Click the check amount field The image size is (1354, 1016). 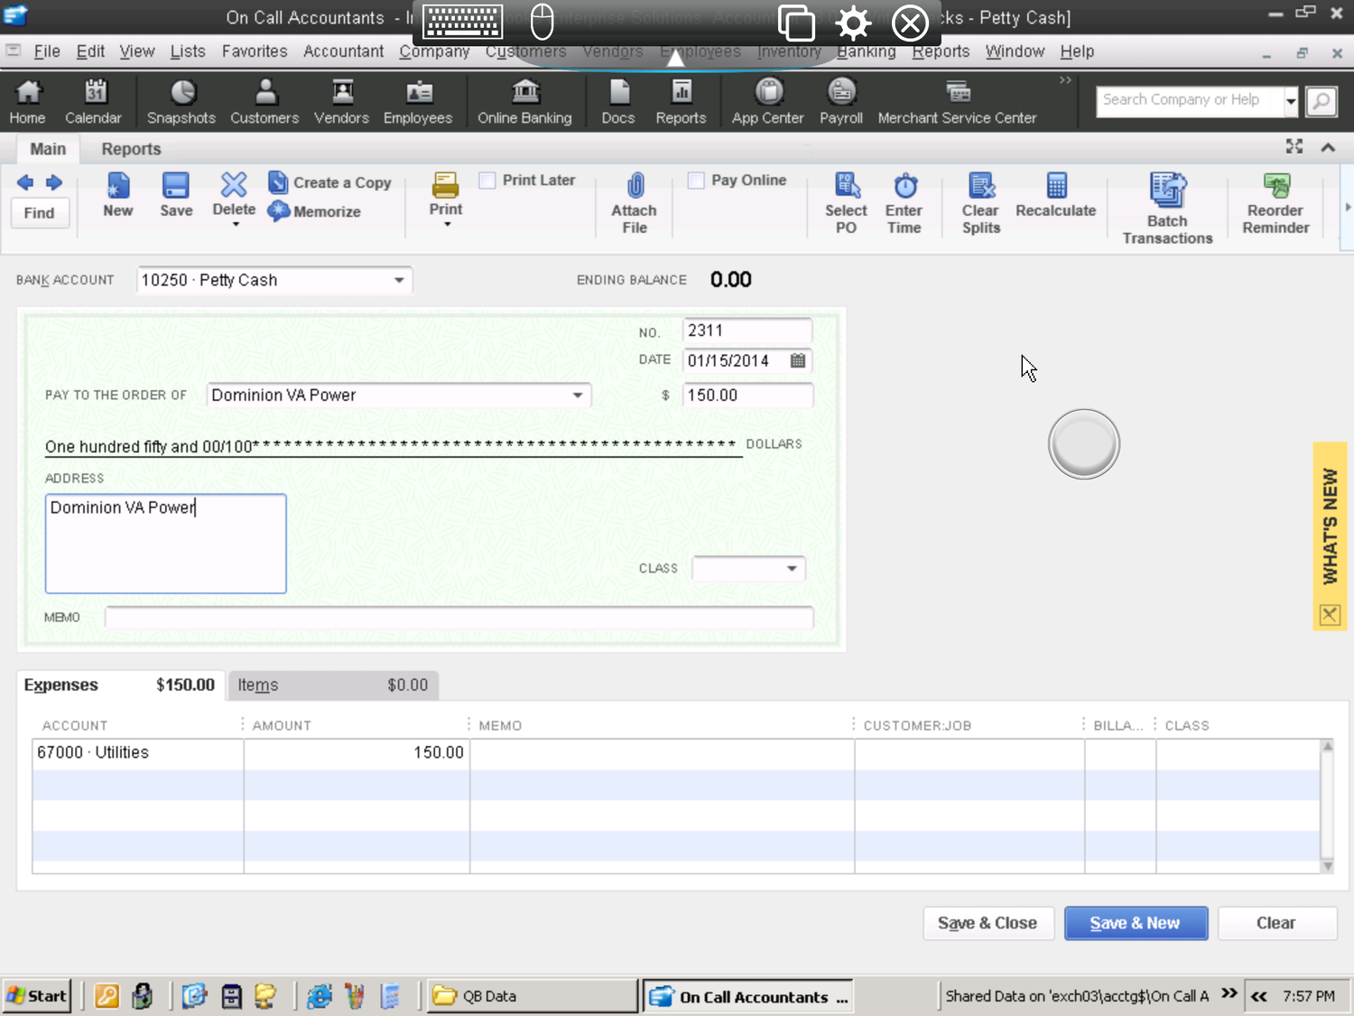[x=747, y=396]
